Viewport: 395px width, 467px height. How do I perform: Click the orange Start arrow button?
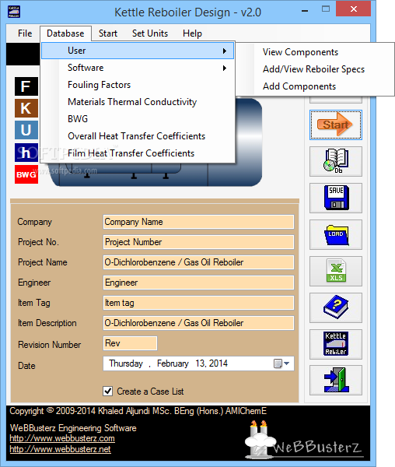click(x=336, y=125)
